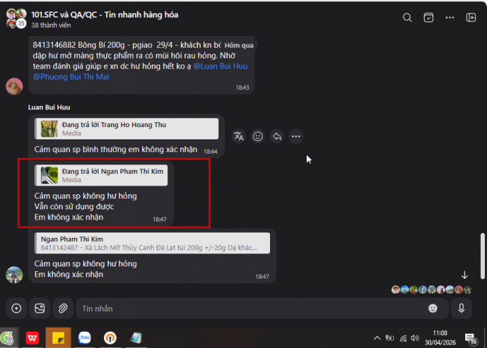This screenshot has height=348, width=487.
Task: Open WPS Office from taskbar
Action: (32, 338)
